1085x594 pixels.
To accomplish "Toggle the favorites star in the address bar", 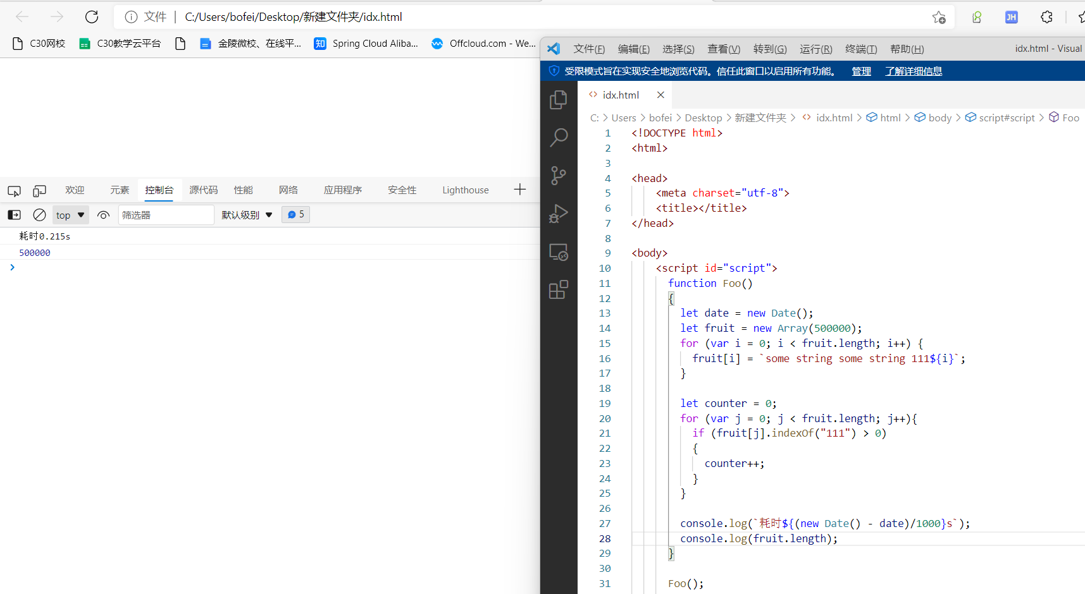I will click(x=939, y=17).
